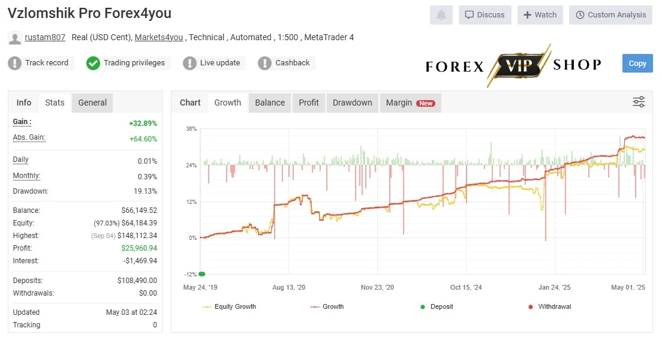Viewport: 662px width, 337px height.
Task: Toggle Withdrawal legend series
Action: [550, 306]
